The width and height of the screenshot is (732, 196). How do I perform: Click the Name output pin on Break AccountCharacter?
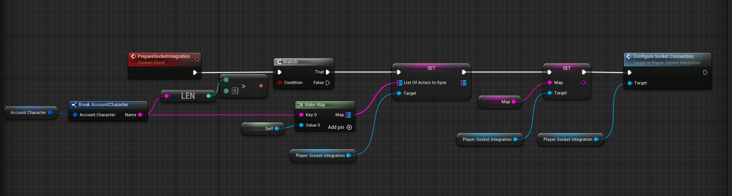[x=140, y=115]
